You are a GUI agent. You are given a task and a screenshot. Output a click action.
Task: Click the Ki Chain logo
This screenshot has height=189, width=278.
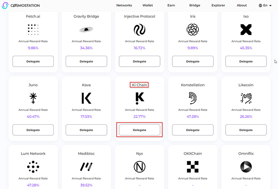(140, 98)
